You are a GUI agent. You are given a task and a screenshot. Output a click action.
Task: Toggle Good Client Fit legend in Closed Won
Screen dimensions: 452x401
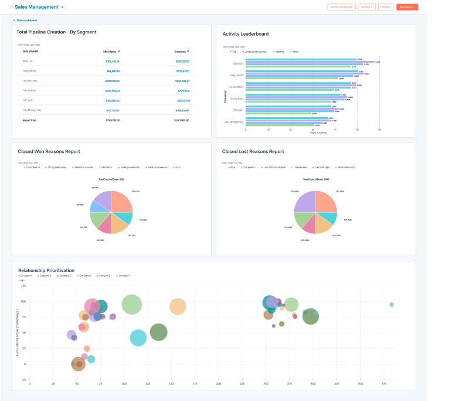tap(32, 167)
